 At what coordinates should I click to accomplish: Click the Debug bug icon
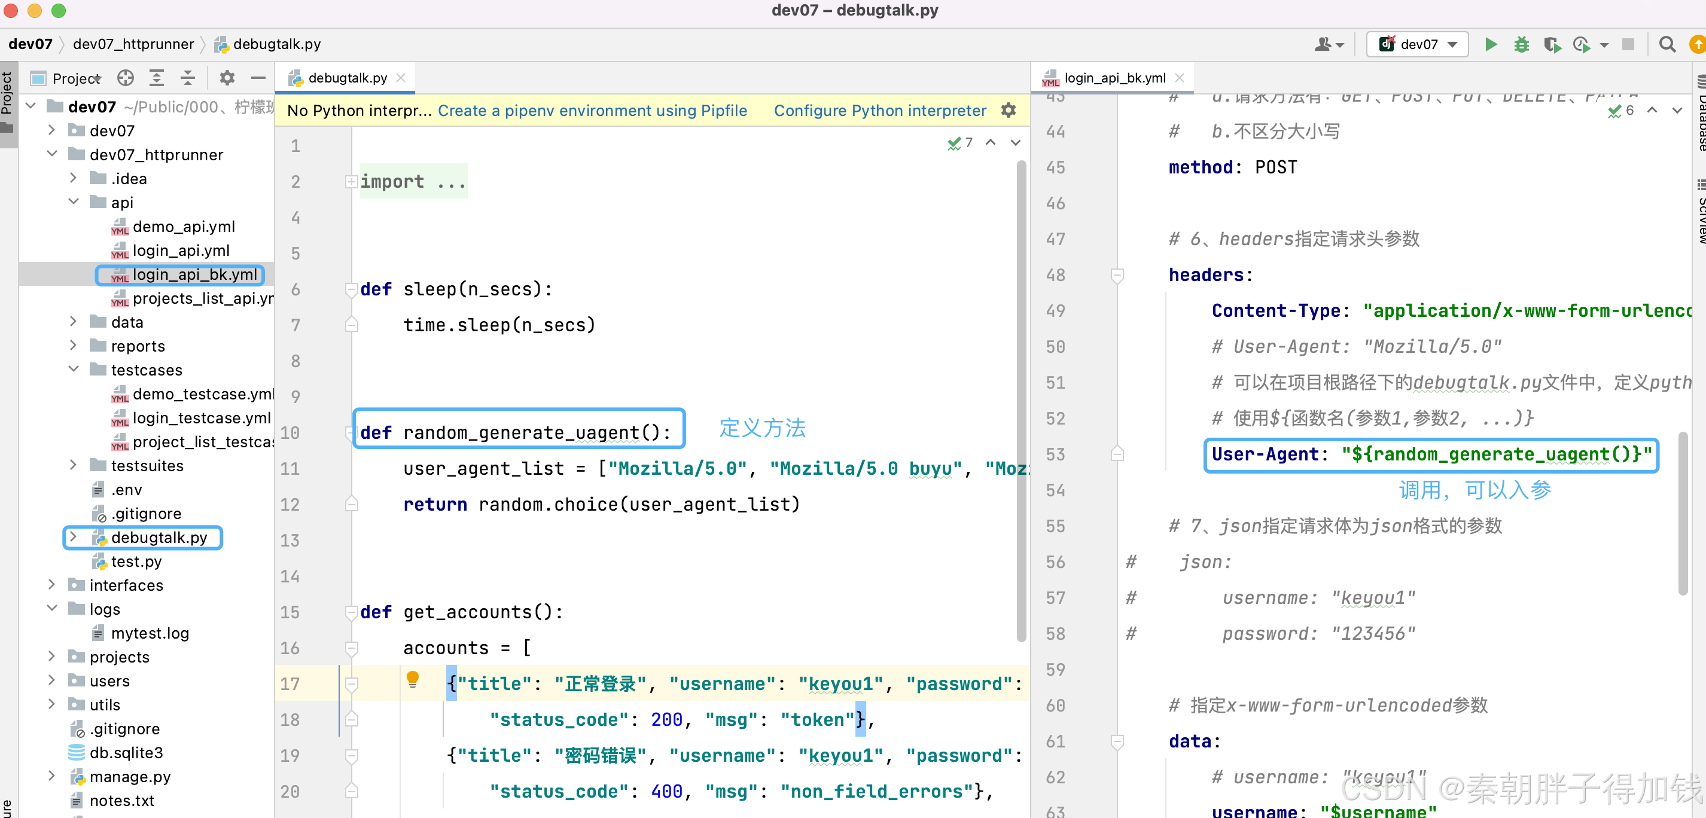click(1521, 44)
